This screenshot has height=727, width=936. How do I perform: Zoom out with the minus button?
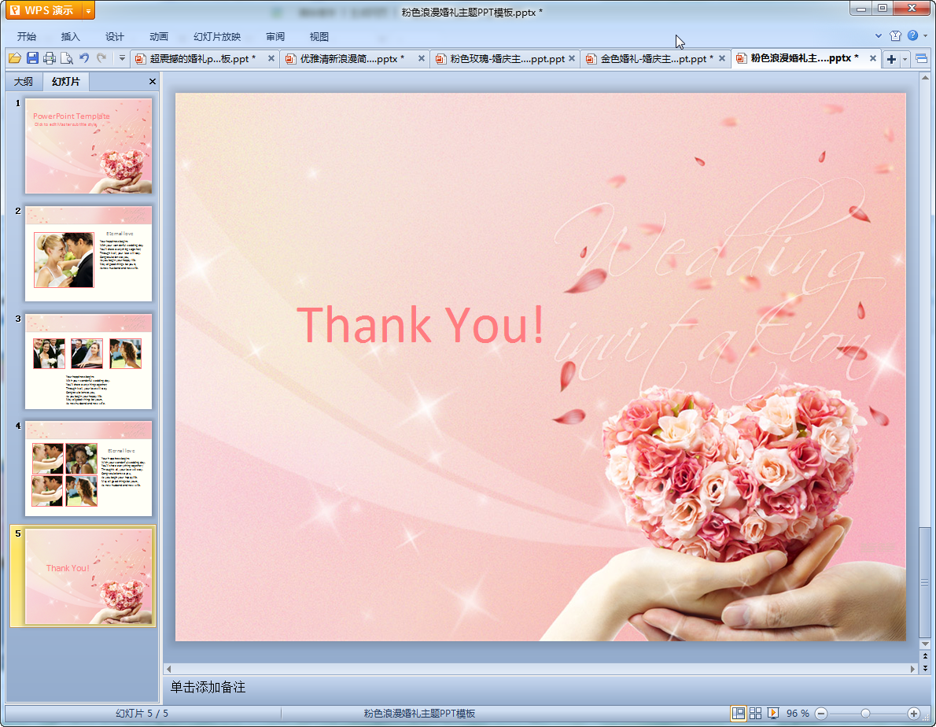(821, 714)
